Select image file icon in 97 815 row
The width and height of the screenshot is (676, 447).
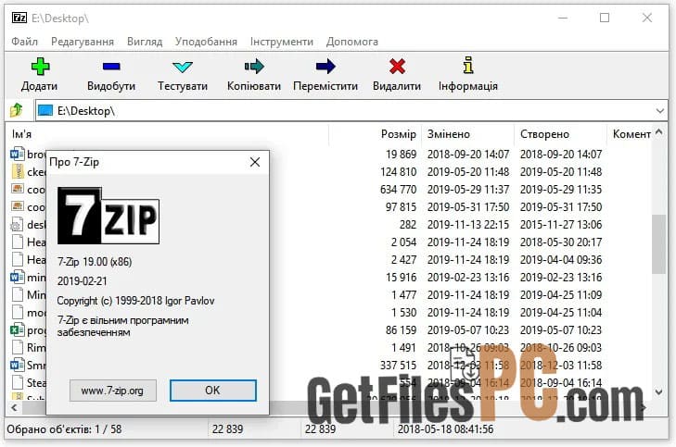pyautogui.click(x=18, y=206)
